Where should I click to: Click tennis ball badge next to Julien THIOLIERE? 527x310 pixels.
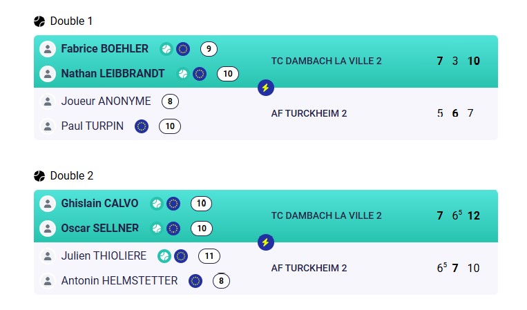[164, 256]
